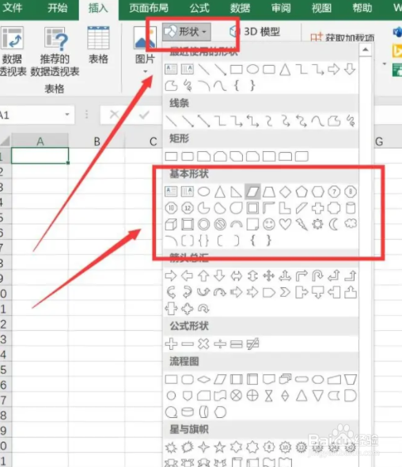Insert the sun shape
This screenshot has width=402, height=467.
pos(318,224)
